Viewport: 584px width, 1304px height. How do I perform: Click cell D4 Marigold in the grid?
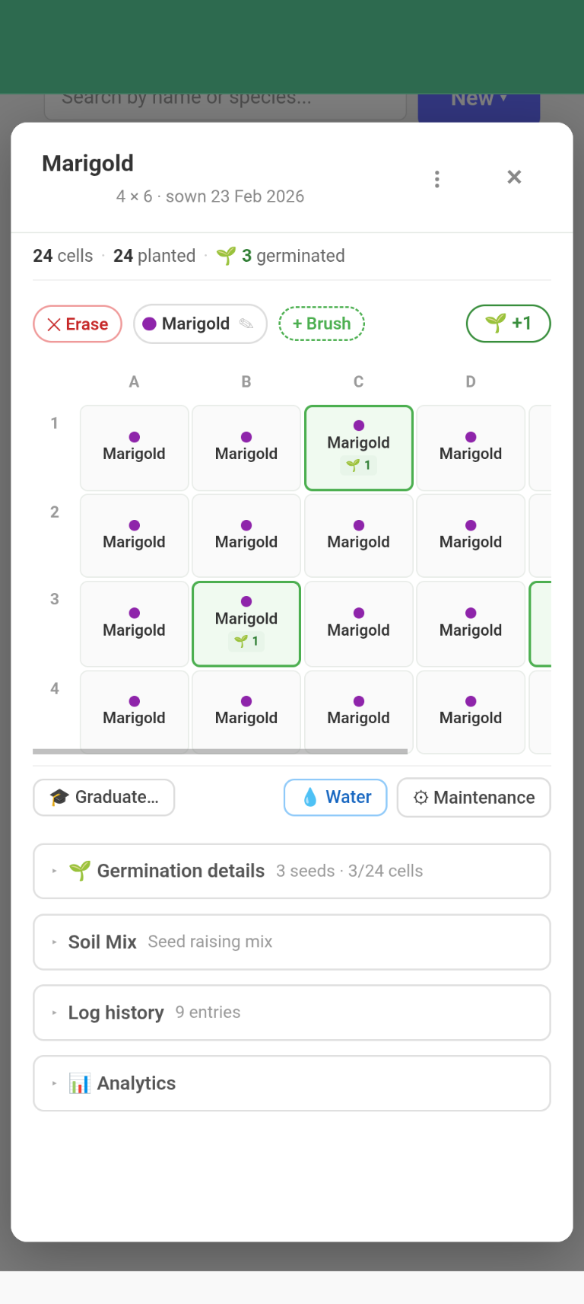(471, 711)
